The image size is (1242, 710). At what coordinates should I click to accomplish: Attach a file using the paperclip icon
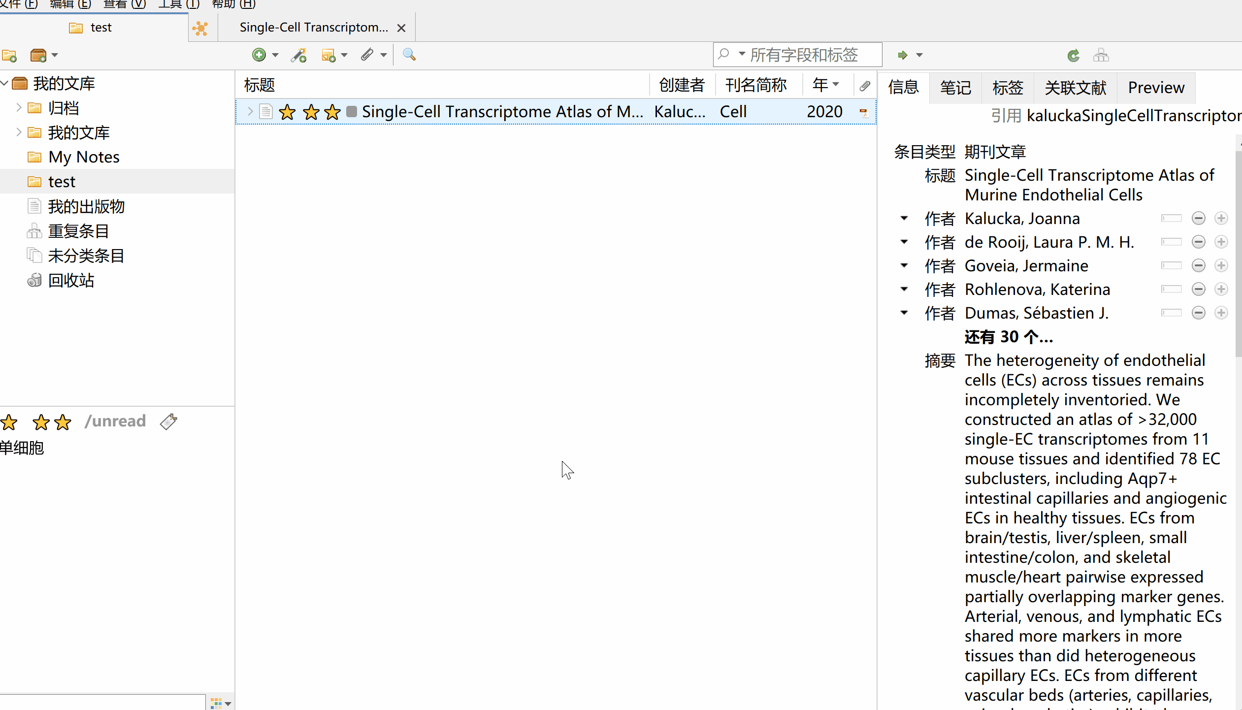(x=368, y=55)
